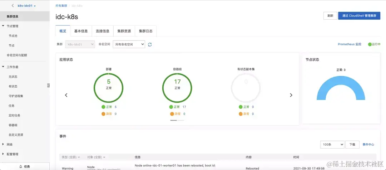
Task: Open 容器组 in the sidebar
Action: click(x=13, y=125)
